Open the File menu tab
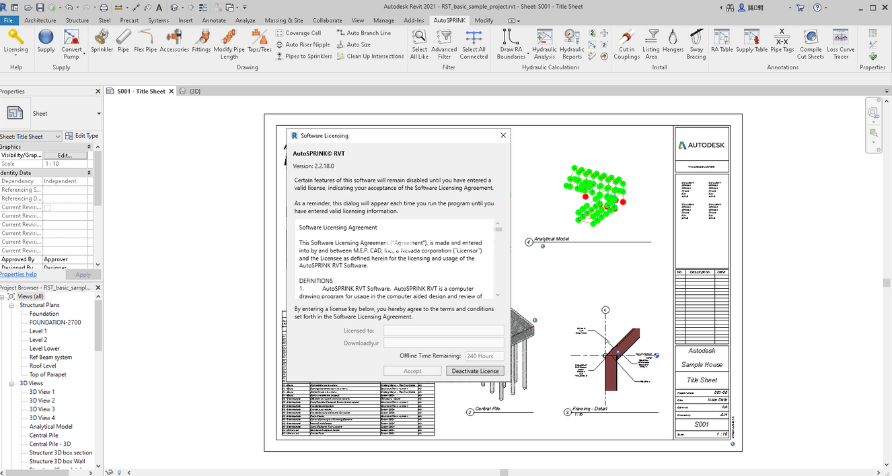This screenshot has height=476, width=892. [9, 20]
